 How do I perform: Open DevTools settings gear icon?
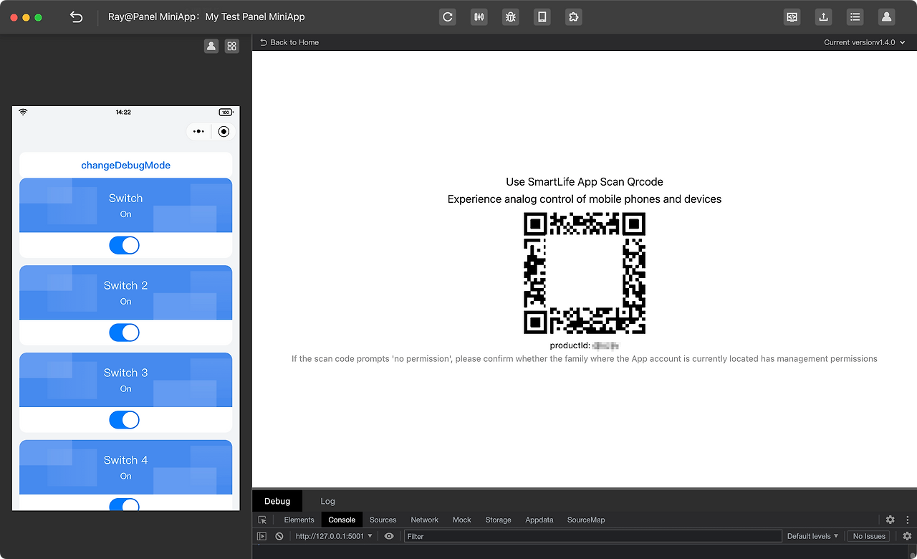890,520
